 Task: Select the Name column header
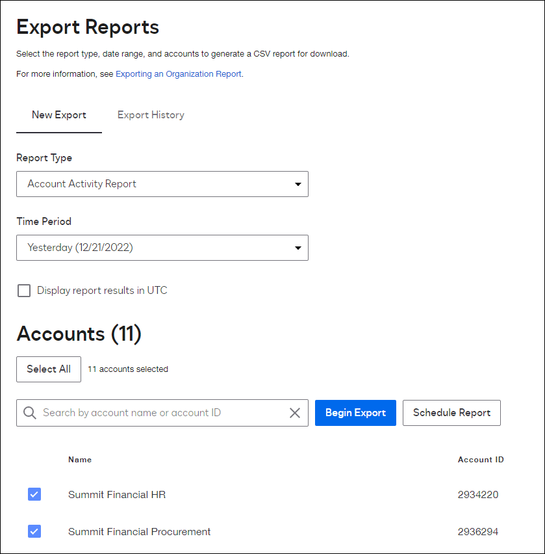point(80,459)
